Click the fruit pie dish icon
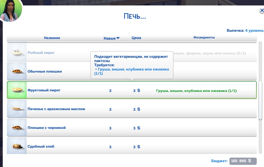The height and width of the screenshot is (167, 264). click(x=17, y=90)
